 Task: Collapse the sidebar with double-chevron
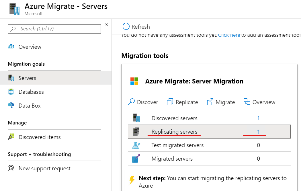tap(106, 24)
